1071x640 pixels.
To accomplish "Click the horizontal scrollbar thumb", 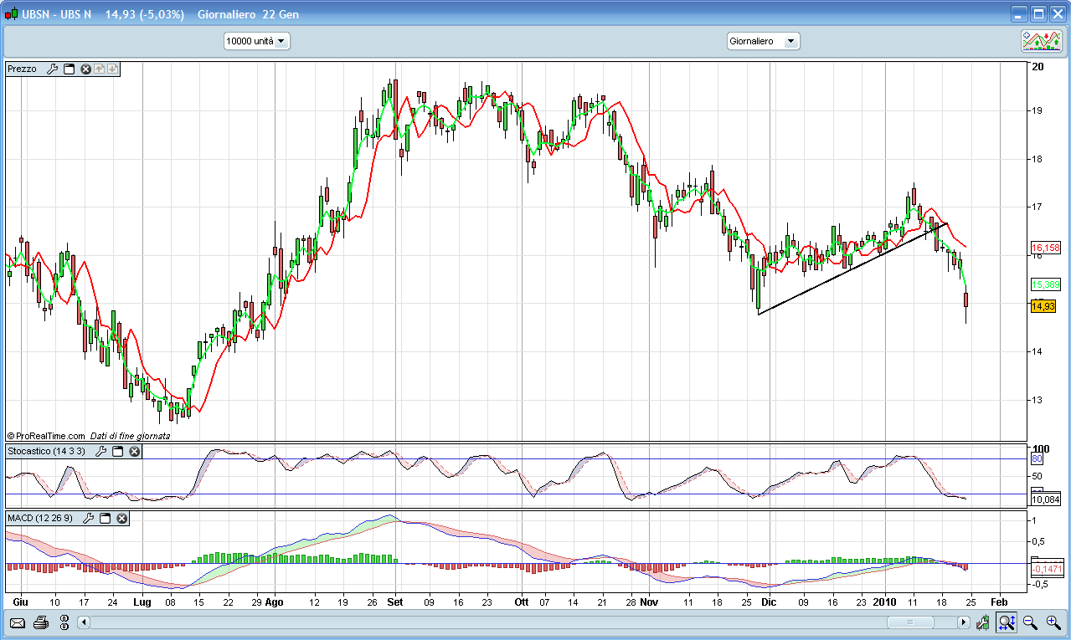I will point(910,622).
